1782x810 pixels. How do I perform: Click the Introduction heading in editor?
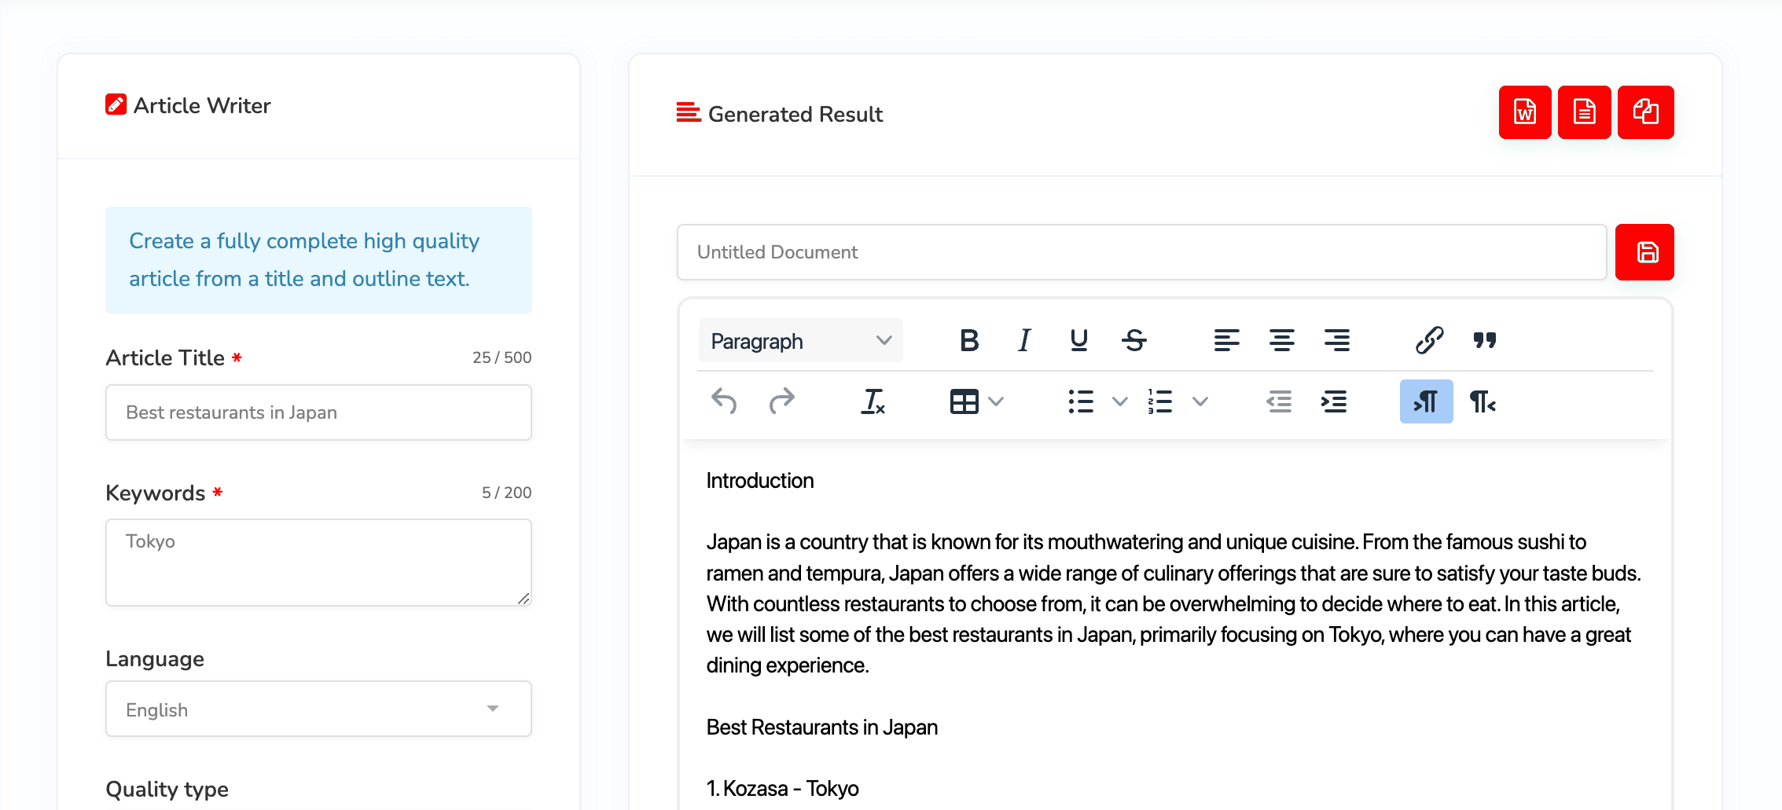(759, 481)
